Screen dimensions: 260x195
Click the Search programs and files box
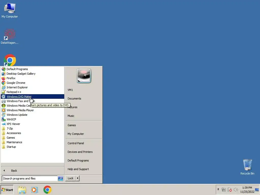[x=30, y=178]
